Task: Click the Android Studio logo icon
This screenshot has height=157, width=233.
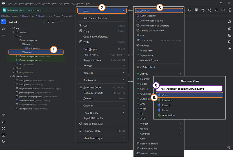Action: tap(3, 3)
